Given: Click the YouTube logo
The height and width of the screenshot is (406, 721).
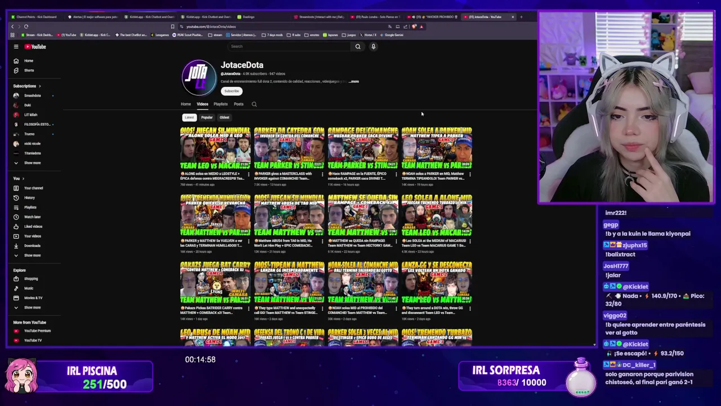Looking at the screenshot, I should (35, 47).
